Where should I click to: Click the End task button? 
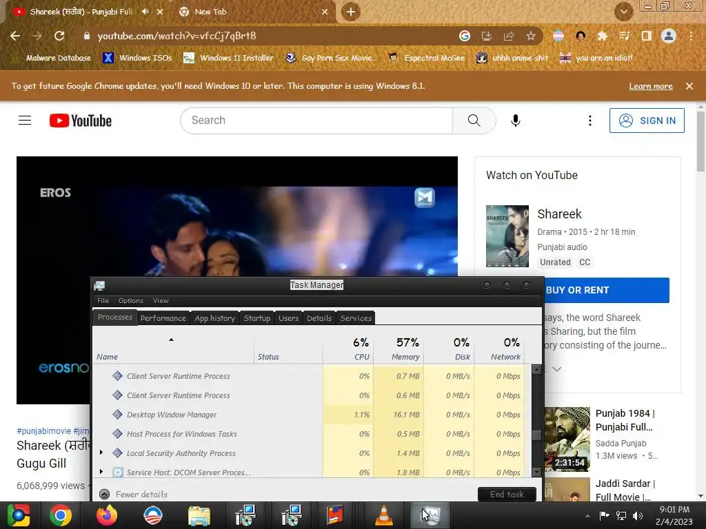coord(507,494)
